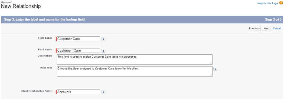The width and height of the screenshot is (283, 99).
Task: Show info icon beside Child Relationship Name
Action: (x=103, y=92)
